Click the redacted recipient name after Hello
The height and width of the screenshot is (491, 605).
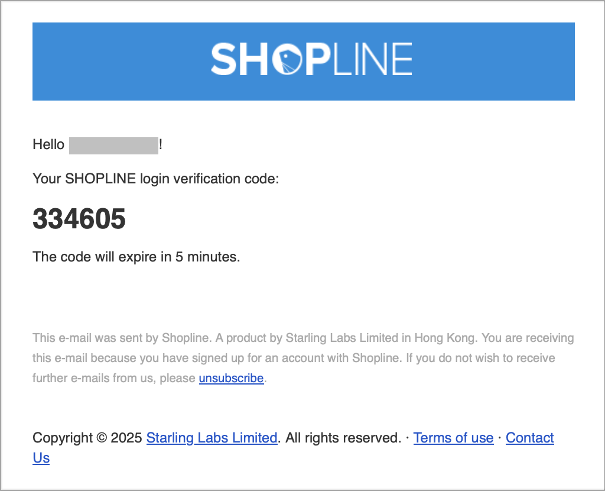coord(113,146)
